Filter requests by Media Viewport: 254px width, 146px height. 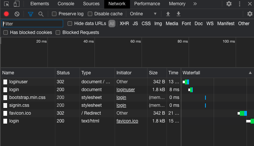[x=172, y=24]
